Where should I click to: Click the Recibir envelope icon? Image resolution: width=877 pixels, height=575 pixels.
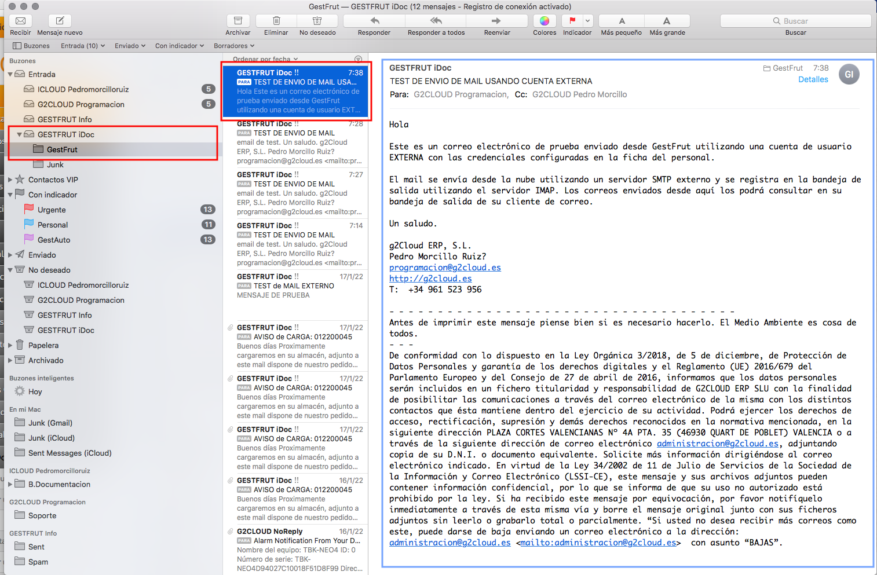click(x=20, y=21)
